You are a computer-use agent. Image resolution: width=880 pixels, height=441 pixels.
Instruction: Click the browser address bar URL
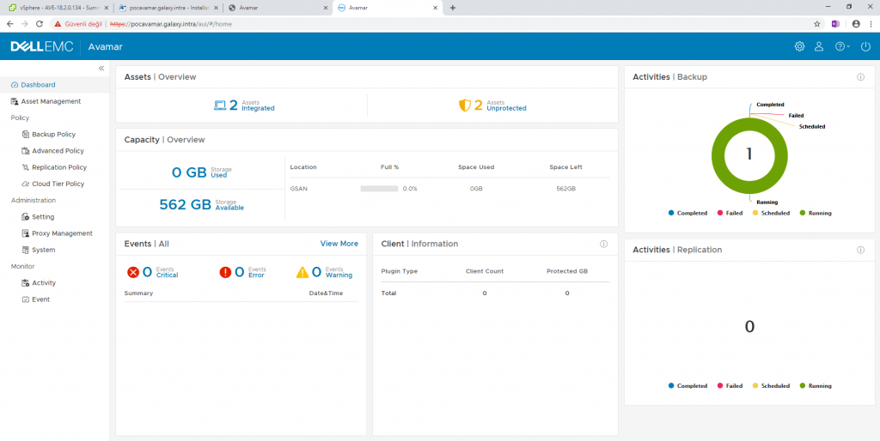point(171,24)
